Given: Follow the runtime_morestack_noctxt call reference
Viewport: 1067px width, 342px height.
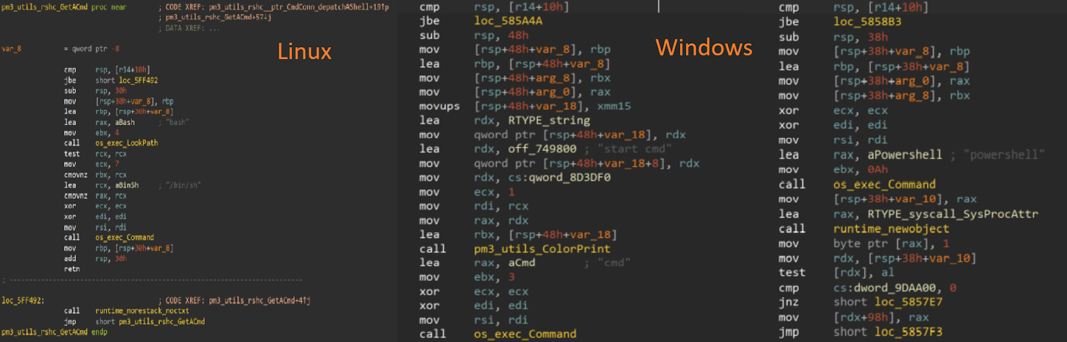Looking at the screenshot, I should pos(142,311).
